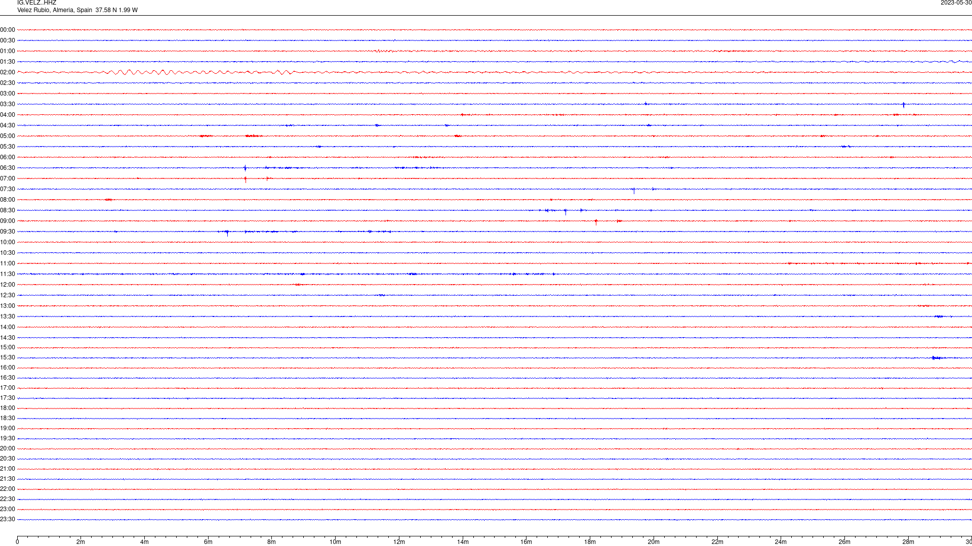Click the 24m tick on time axis

pos(781,542)
